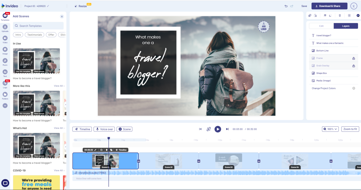Viewport: 361px width, 190px height.
Task: Unlock the Grain Overlay layer
Action: 354,66
